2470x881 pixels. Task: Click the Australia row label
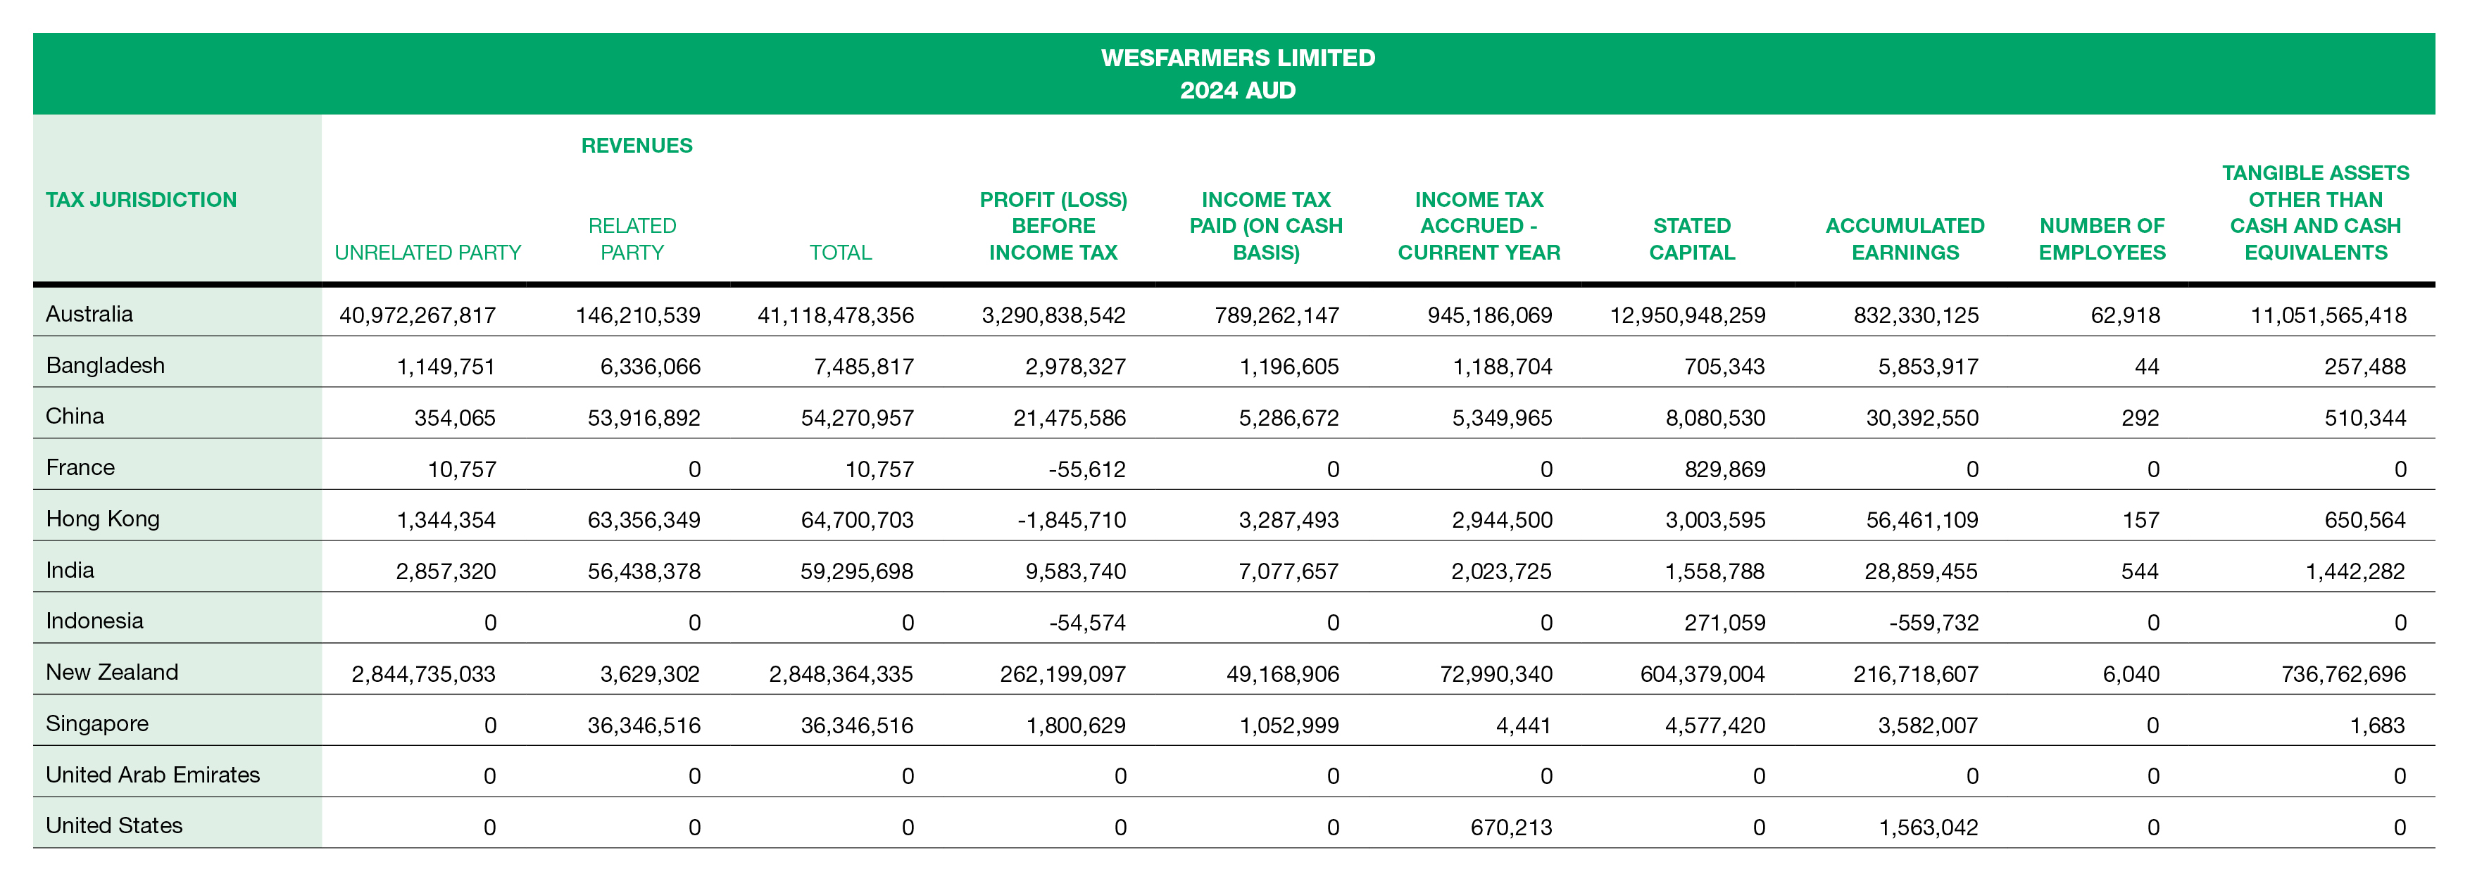pos(89,313)
